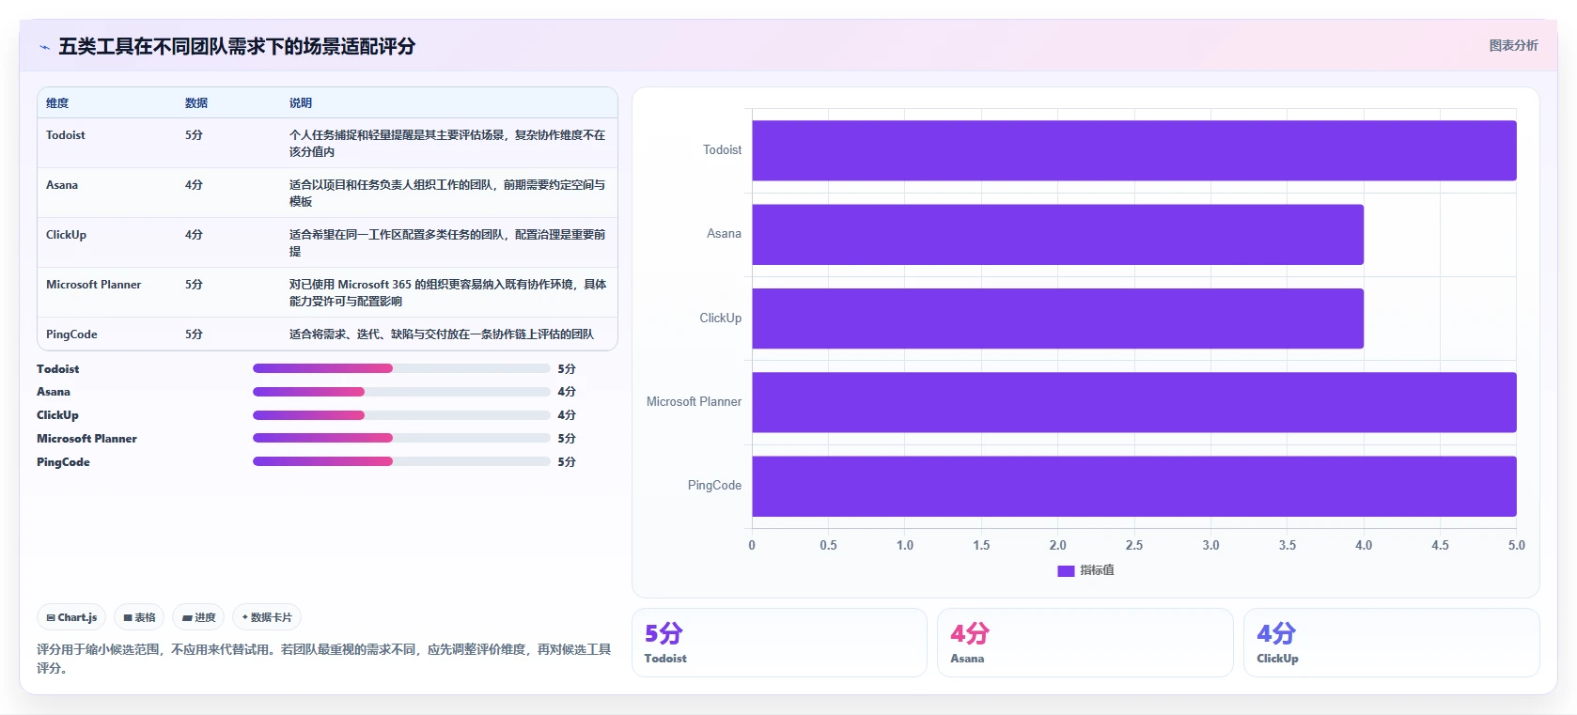Viewport: 1577px width, 715px height.
Task: Click the 4分 score in the Asana table row
Action: click(194, 185)
